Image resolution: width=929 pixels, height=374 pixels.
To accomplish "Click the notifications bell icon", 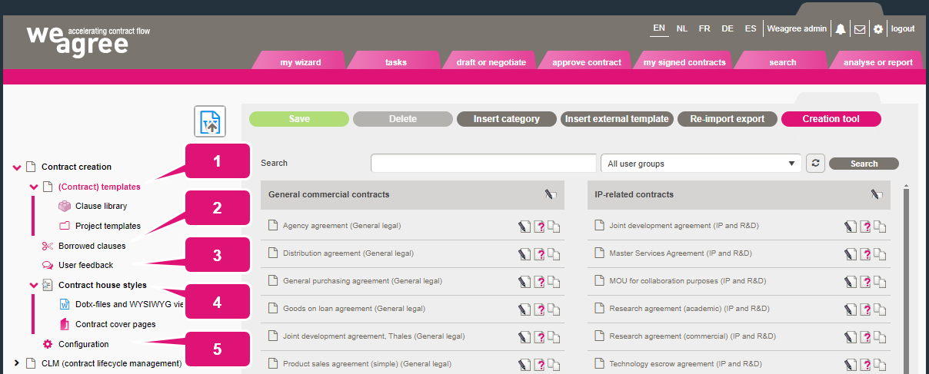I will tap(841, 29).
